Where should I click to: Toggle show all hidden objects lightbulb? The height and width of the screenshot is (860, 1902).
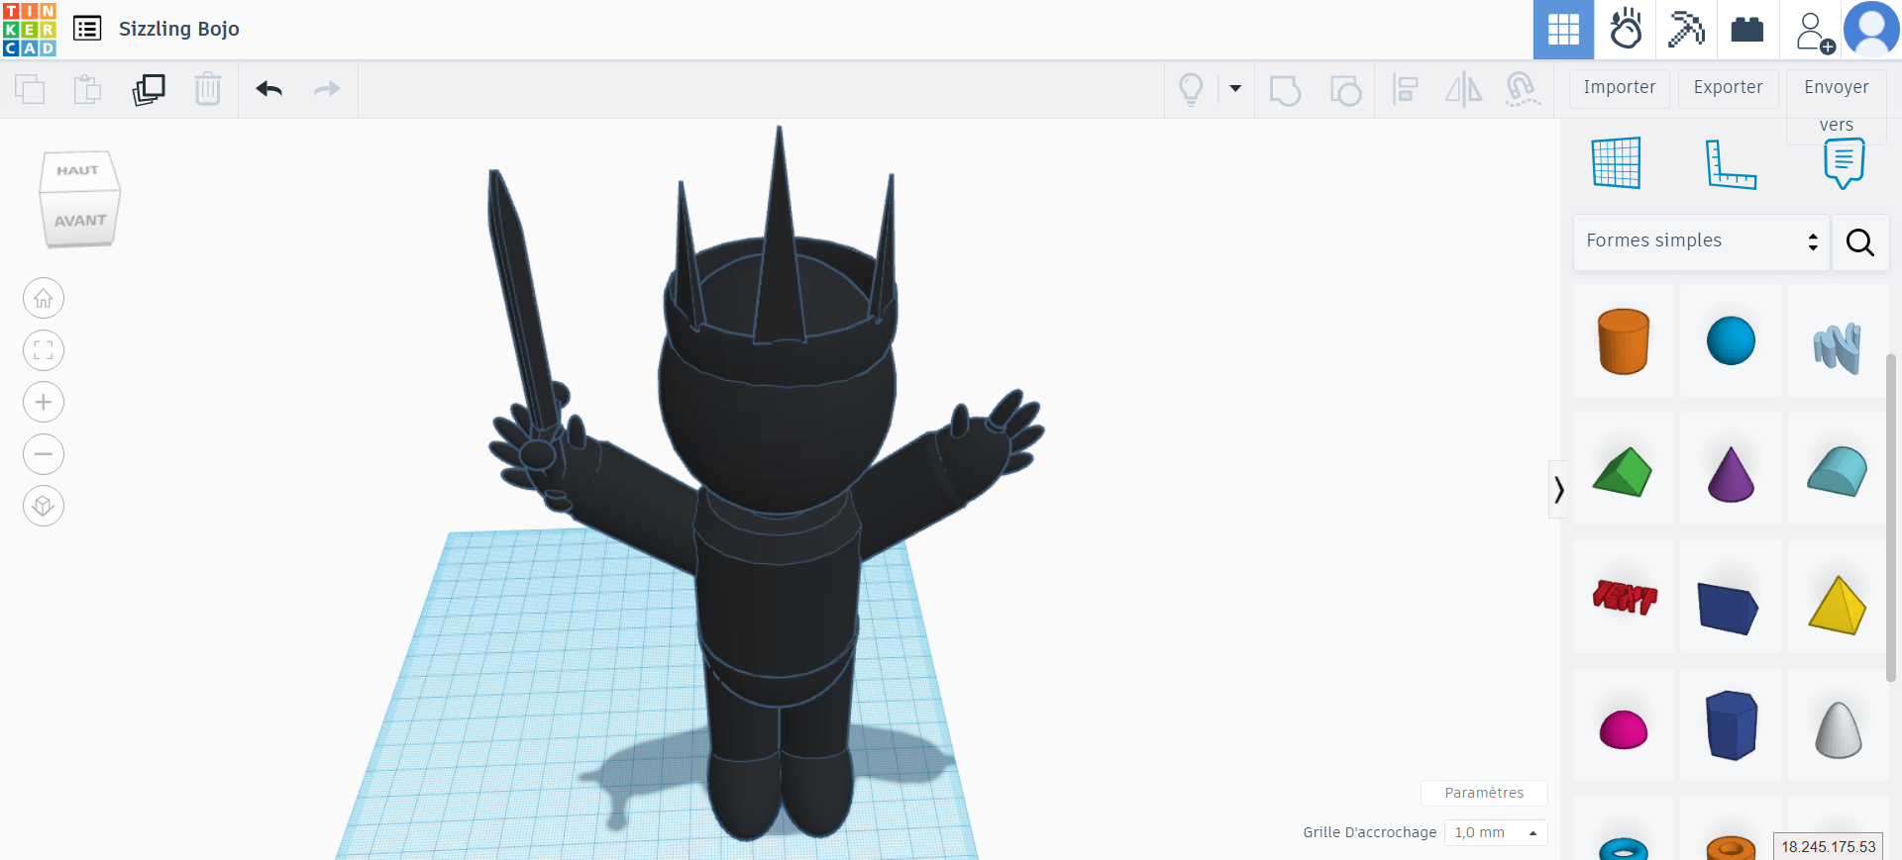pyautogui.click(x=1191, y=89)
